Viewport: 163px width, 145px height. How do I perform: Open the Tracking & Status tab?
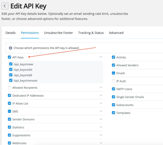click(x=91, y=33)
